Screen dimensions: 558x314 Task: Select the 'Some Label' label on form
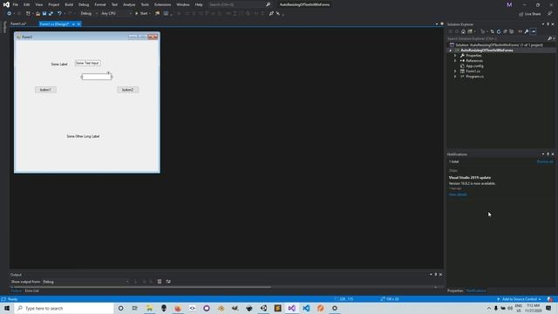click(x=59, y=65)
